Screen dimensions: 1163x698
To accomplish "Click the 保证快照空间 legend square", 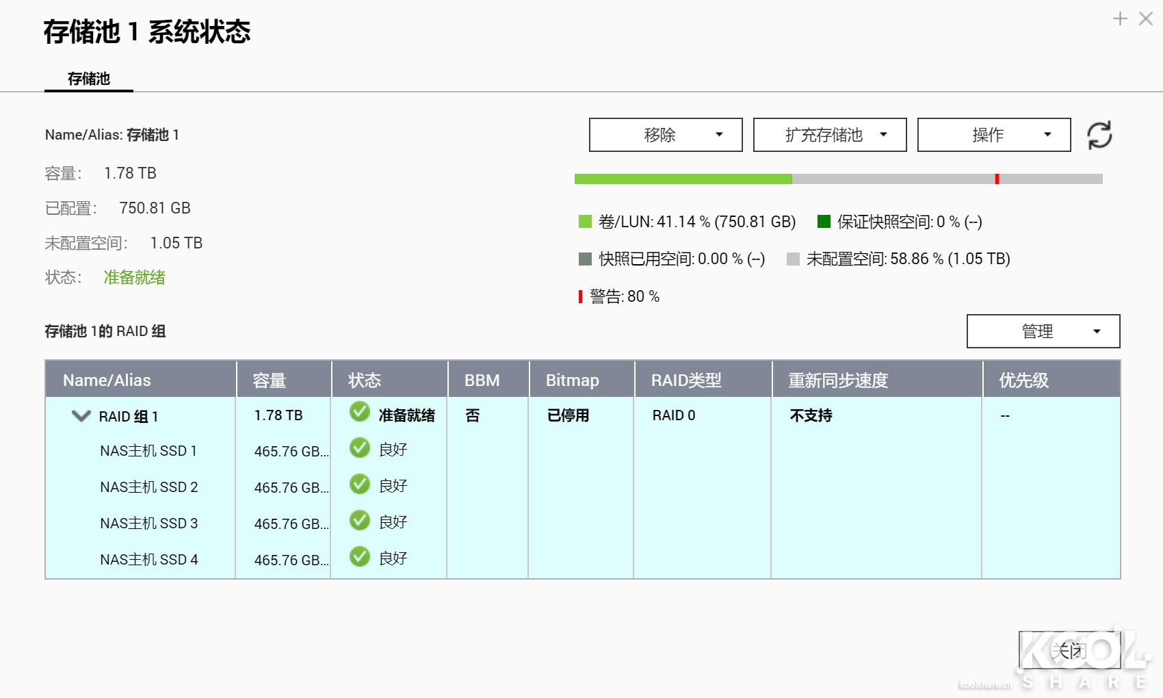I will [823, 222].
